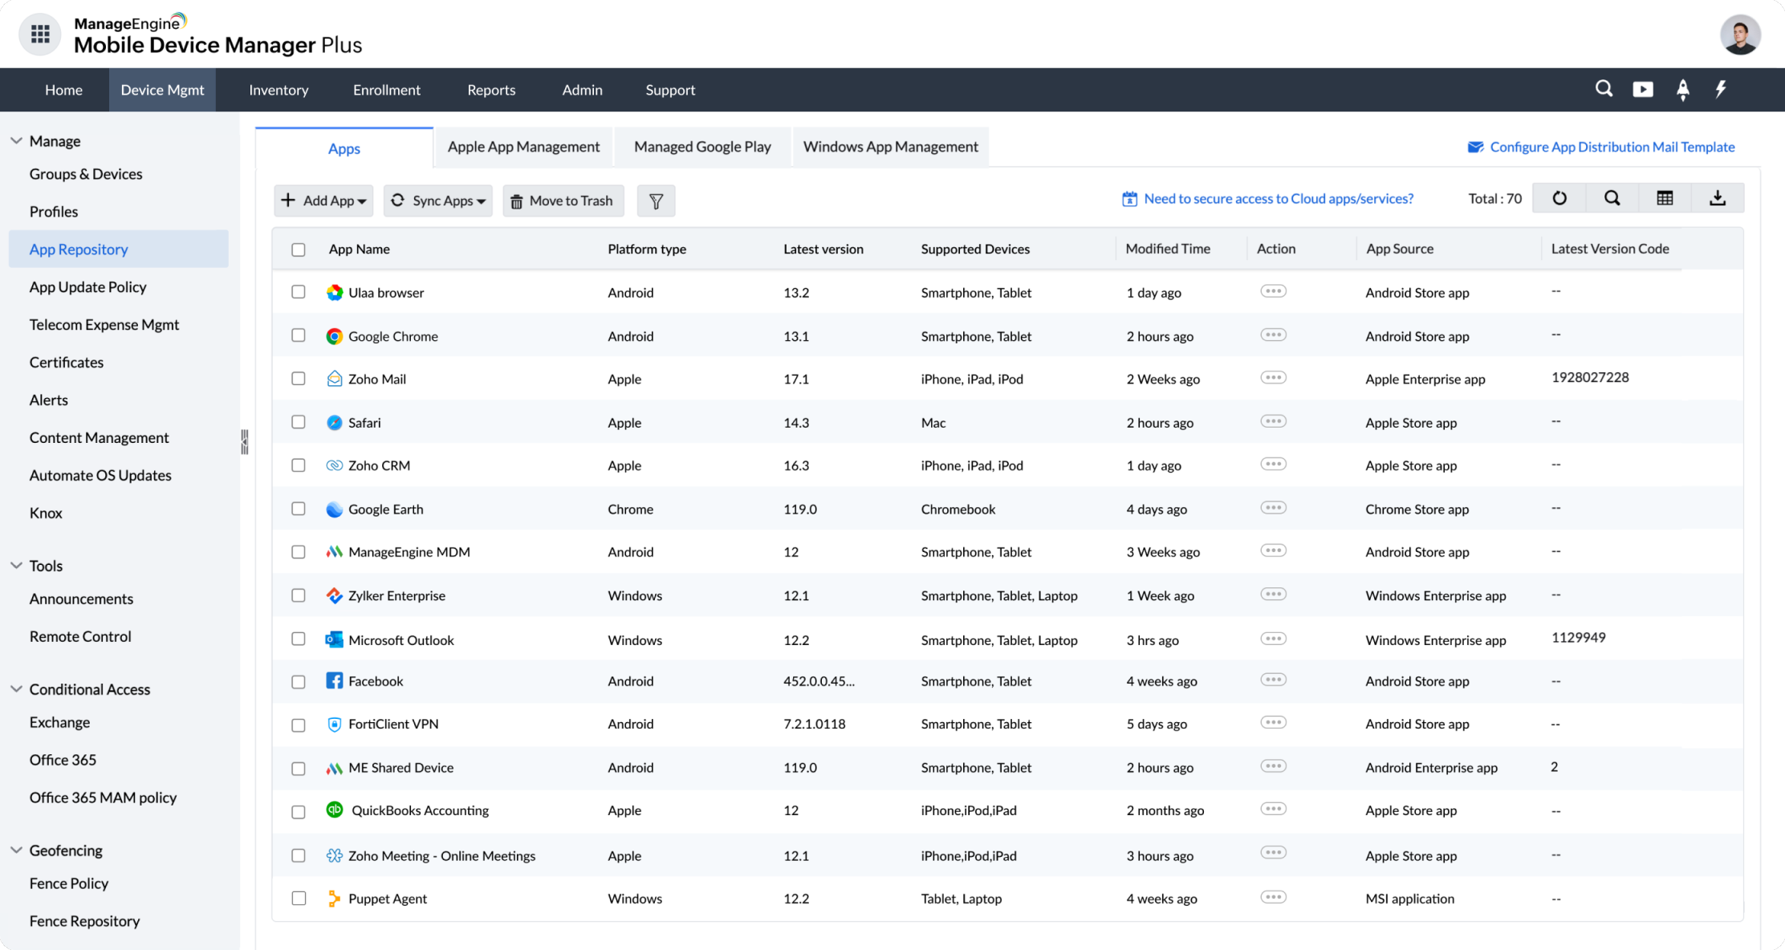Click the download export icon

coord(1717,198)
